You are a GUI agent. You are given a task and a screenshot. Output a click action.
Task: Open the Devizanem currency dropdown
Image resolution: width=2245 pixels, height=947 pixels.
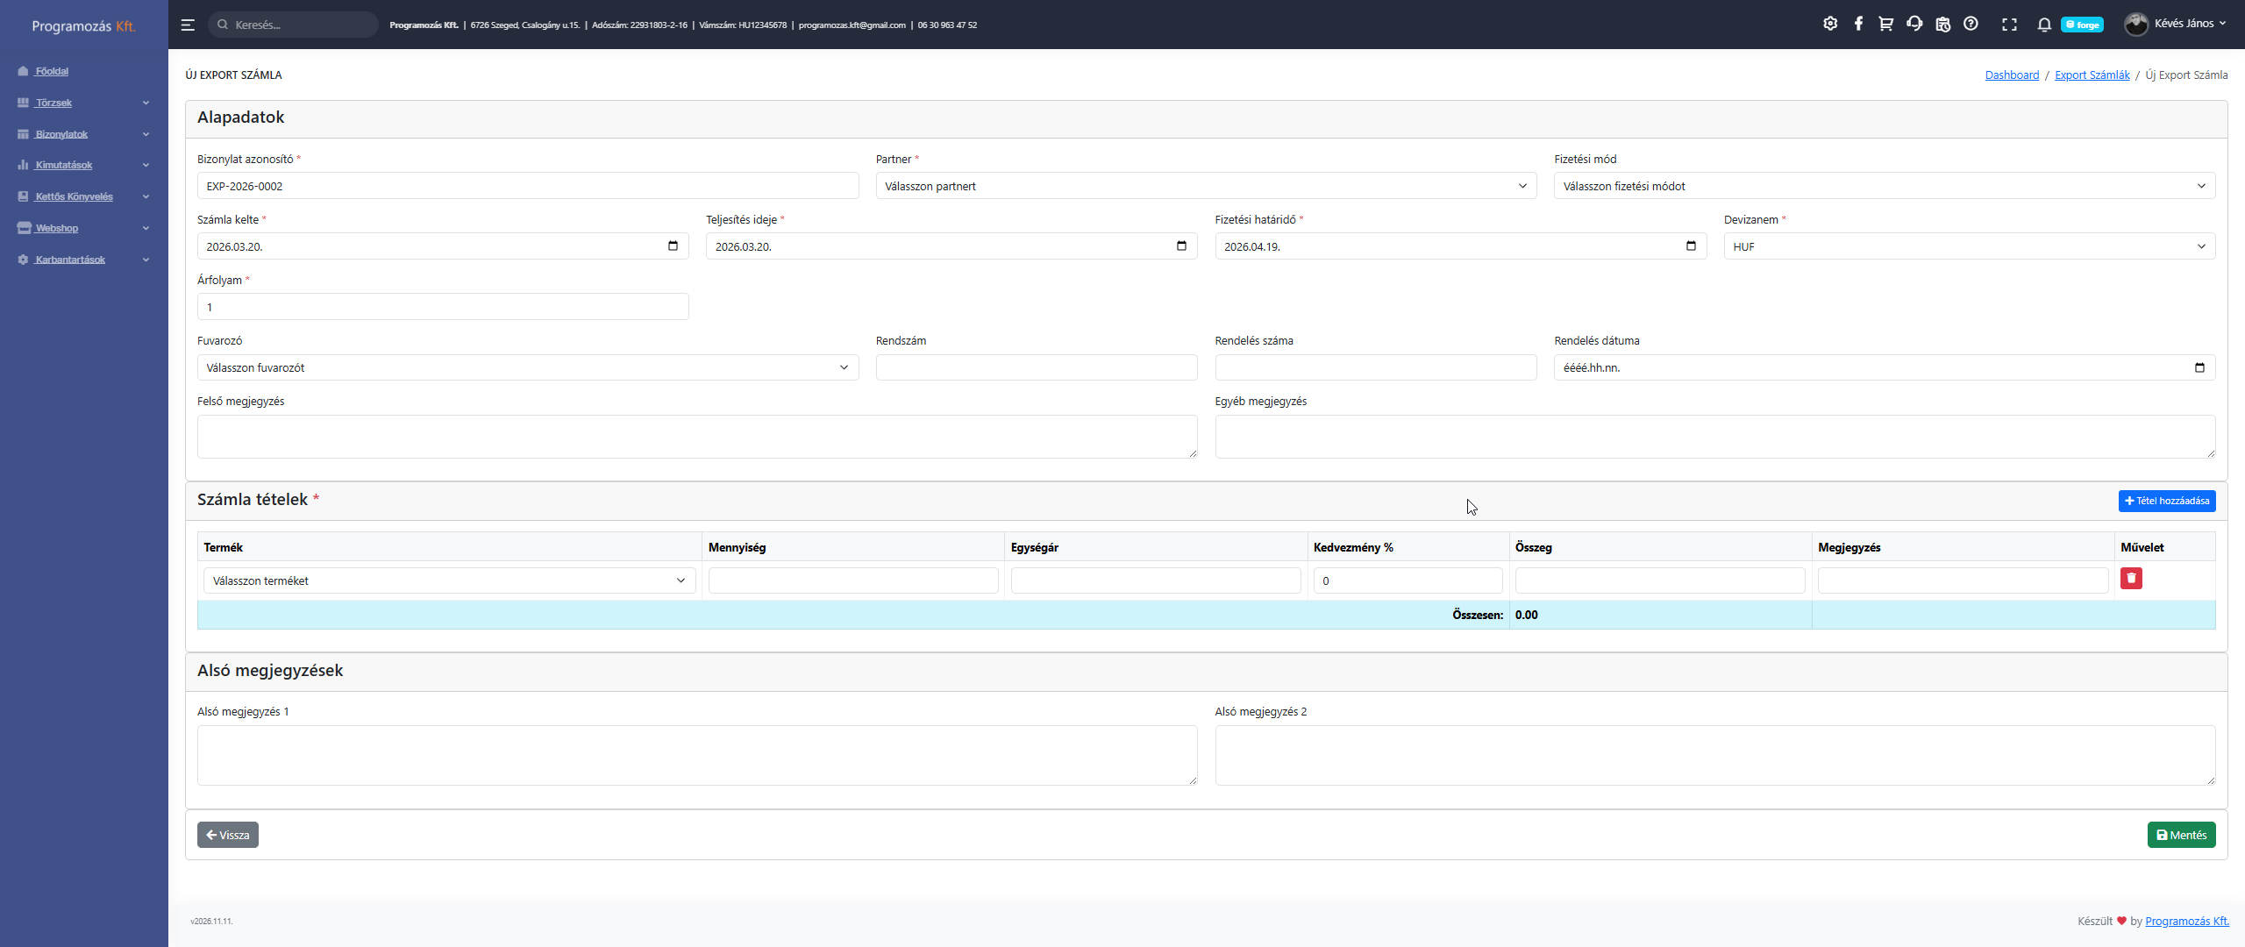1969,246
